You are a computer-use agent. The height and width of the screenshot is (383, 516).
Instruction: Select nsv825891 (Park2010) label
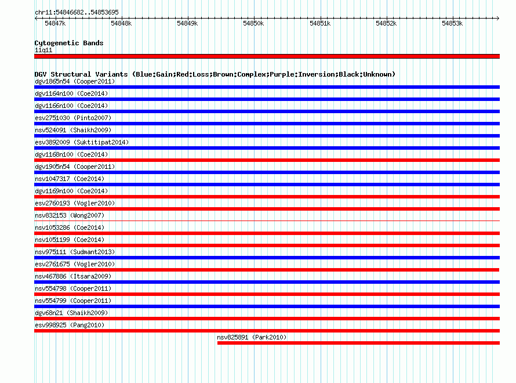click(x=252, y=337)
